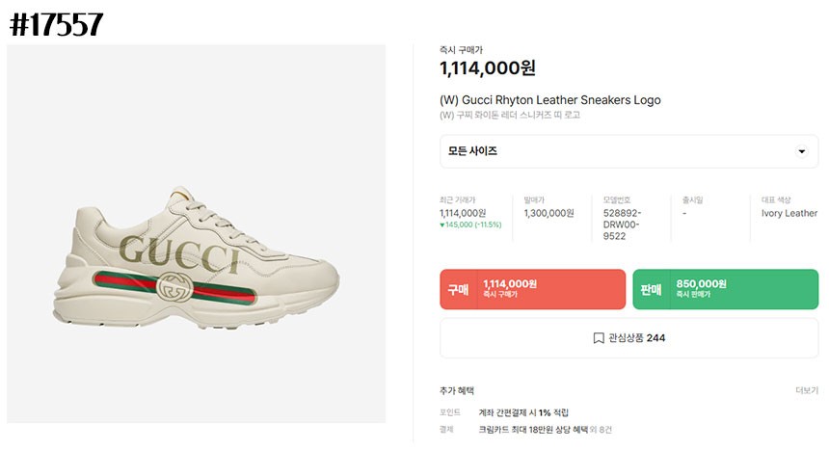This screenshot has width=829, height=476.
Task: Click the green price drop indicator ▼145,000
Action: [470, 225]
